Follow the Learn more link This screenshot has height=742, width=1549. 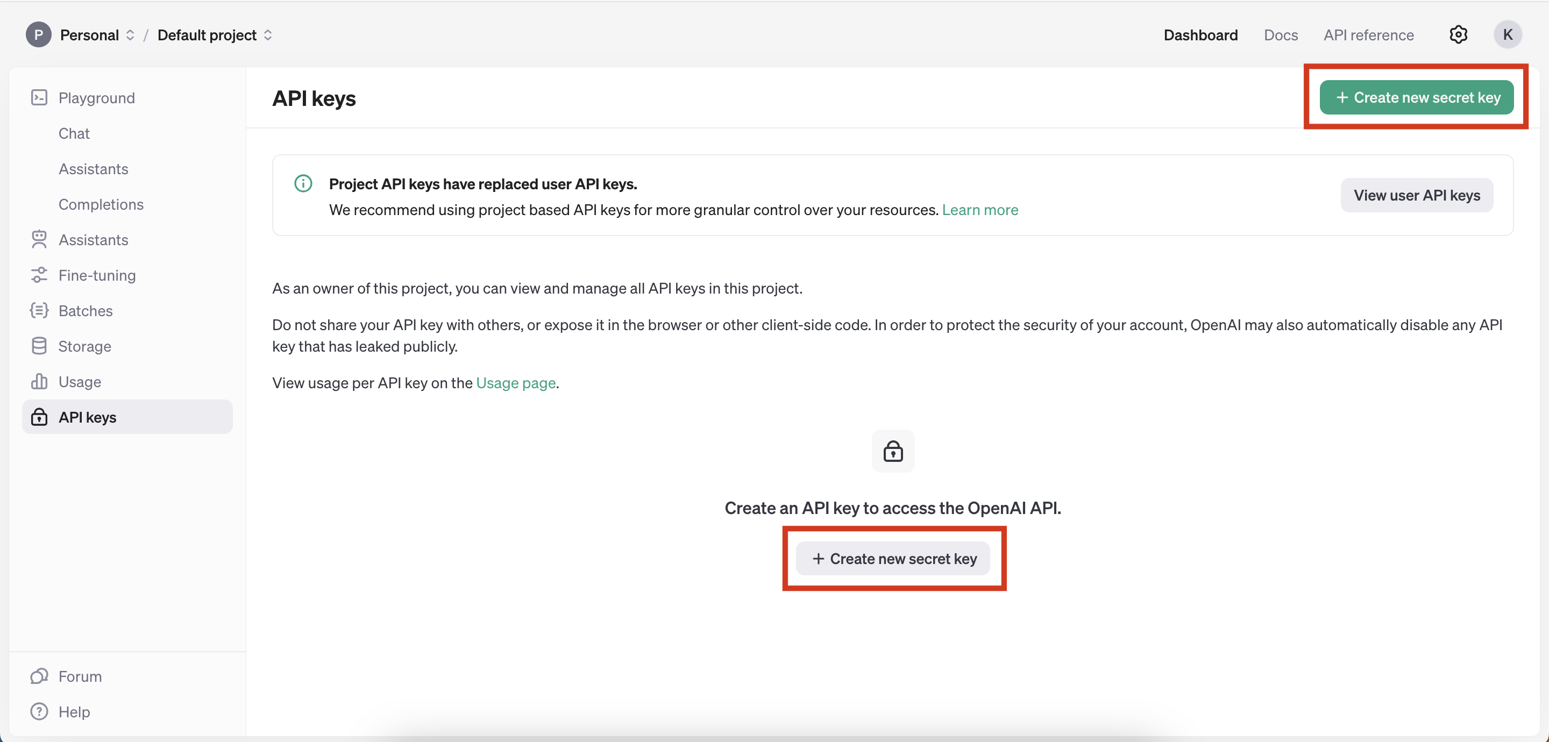979,210
